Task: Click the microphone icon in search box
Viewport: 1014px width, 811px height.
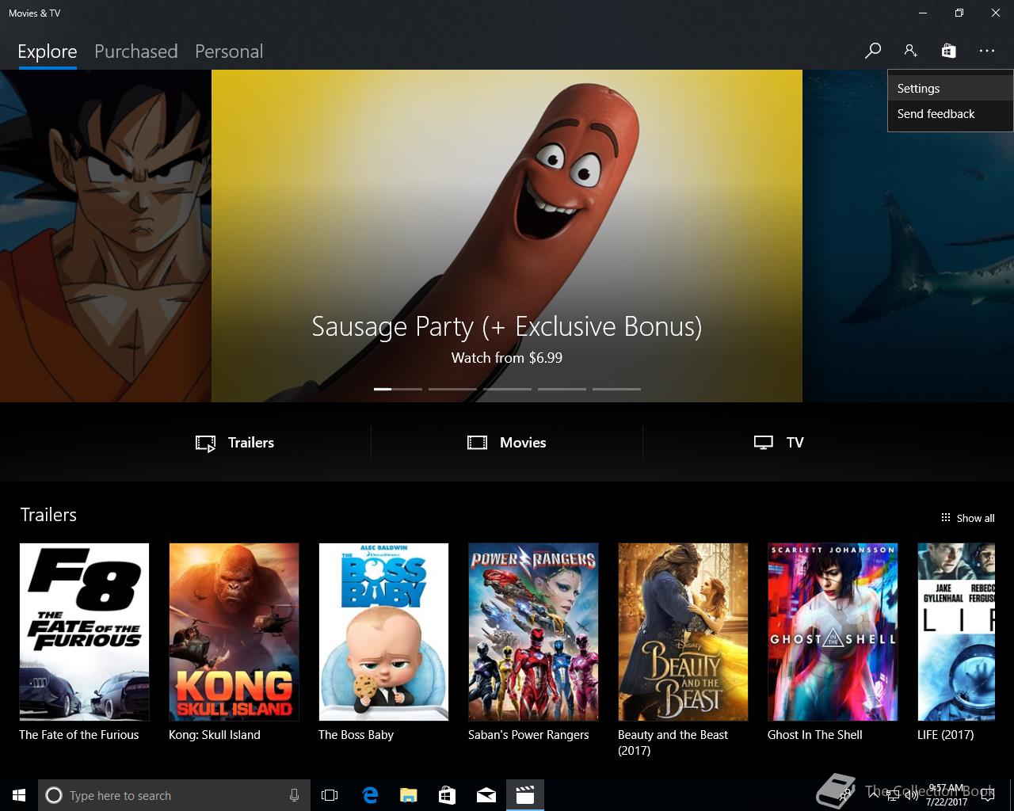Action: [294, 795]
